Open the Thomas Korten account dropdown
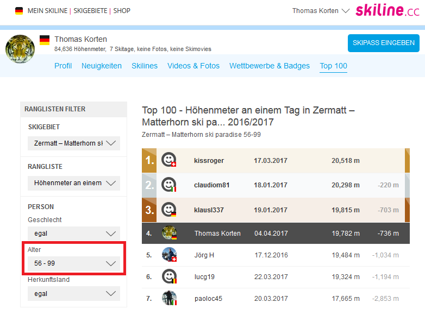Screen dimensions: 425x309 click(x=321, y=11)
